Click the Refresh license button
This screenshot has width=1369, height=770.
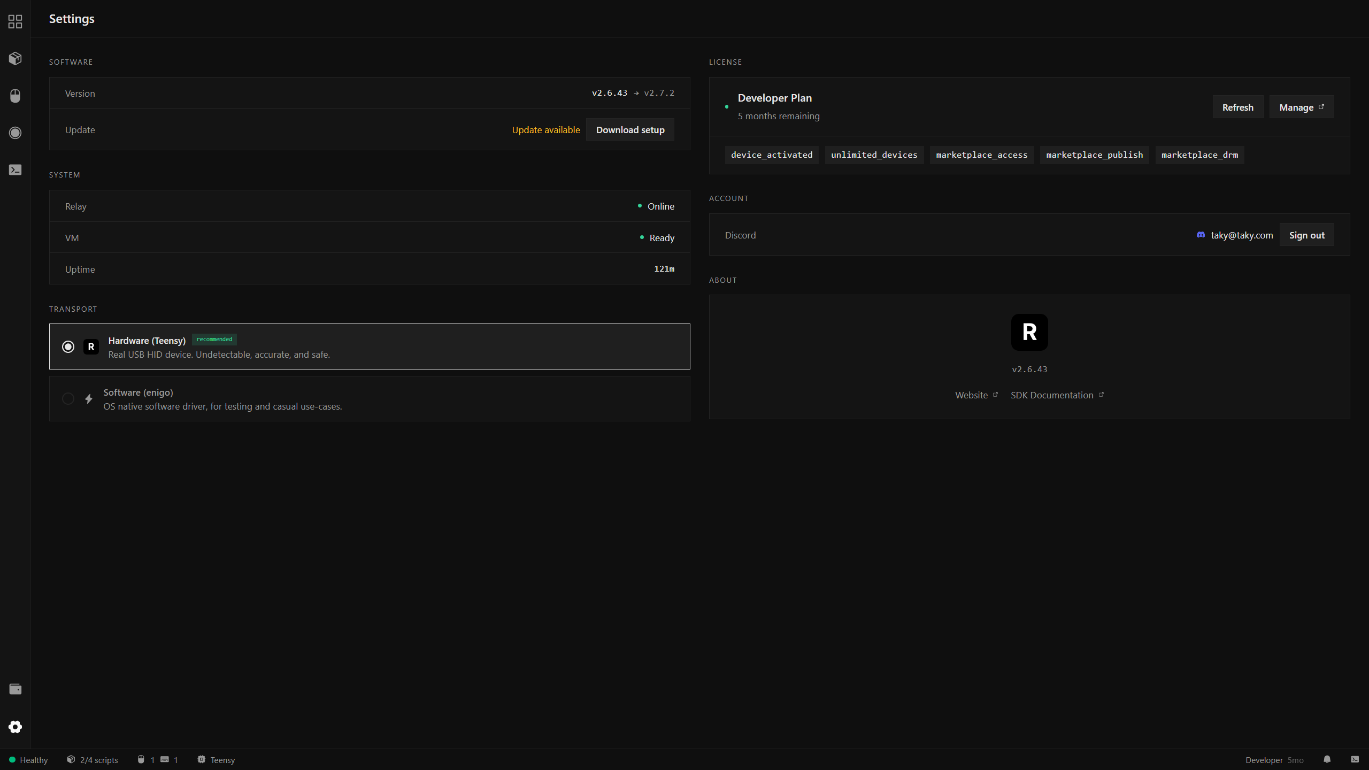1237,107
